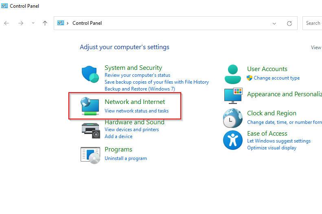Open View network status and tasks

pos(136,111)
